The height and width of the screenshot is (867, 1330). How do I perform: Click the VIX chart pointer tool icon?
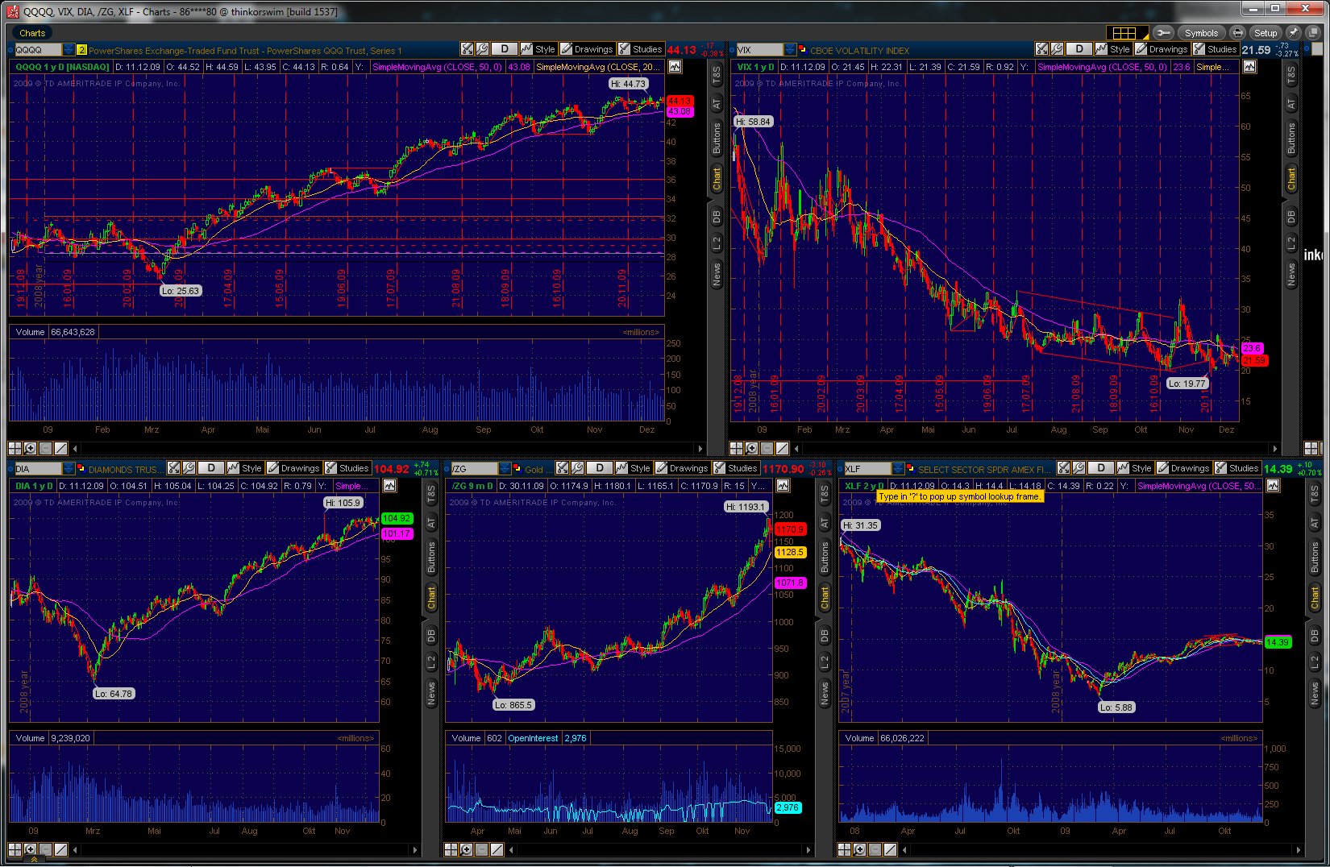pyautogui.click(x=1042, y=49)
